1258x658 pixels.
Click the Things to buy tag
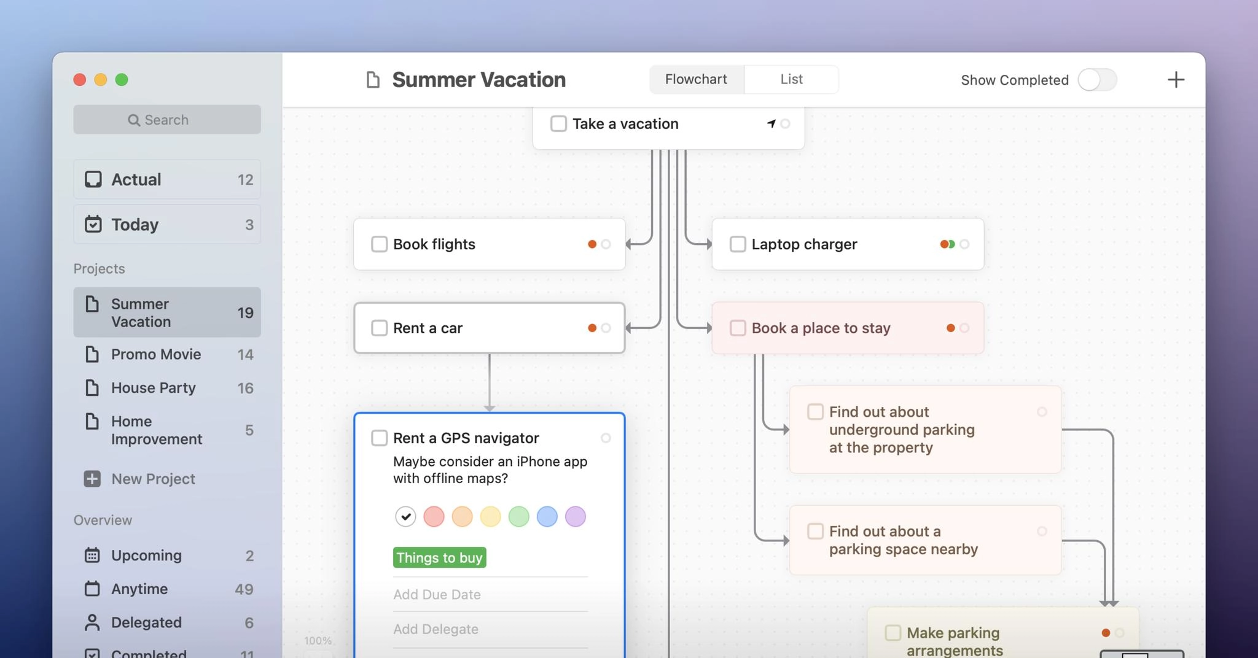[439, 557]
